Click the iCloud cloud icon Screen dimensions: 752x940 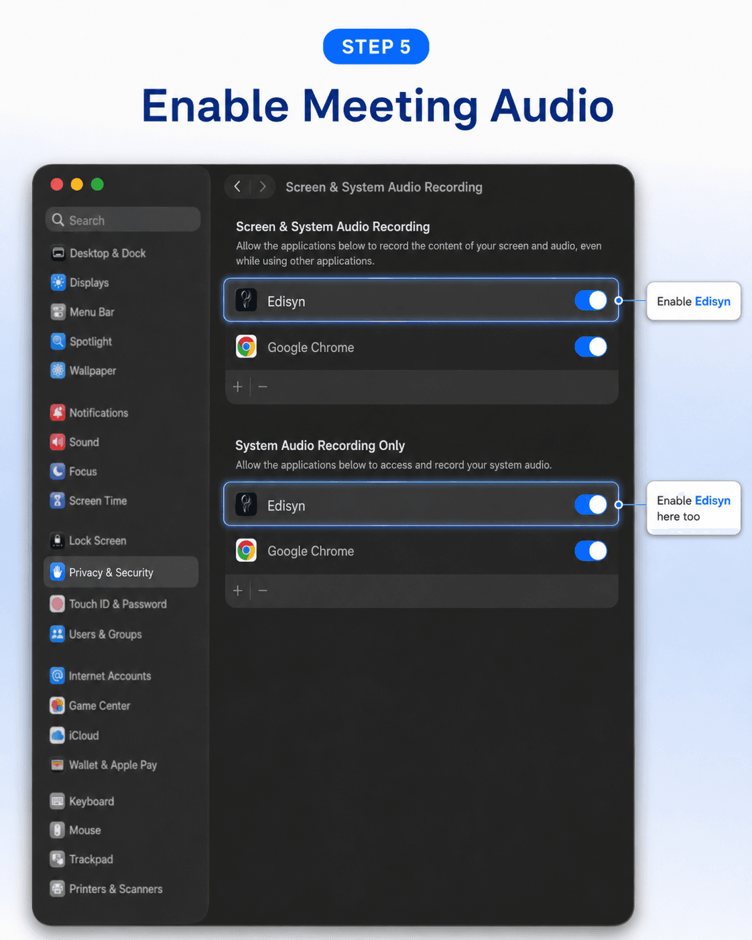[x=58, y=736]
